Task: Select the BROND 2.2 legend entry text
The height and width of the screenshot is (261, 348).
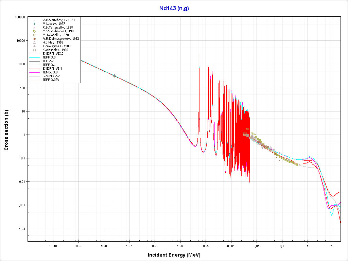Action: click(51, 76)
